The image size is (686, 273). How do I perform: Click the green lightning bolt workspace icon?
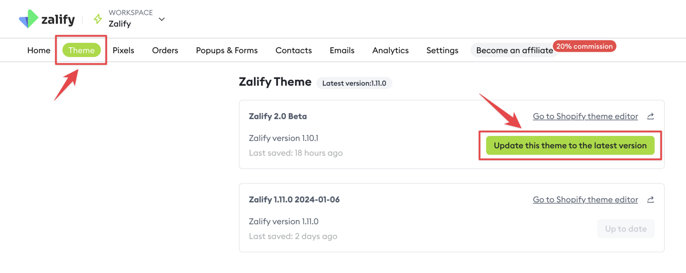point(98,19)
